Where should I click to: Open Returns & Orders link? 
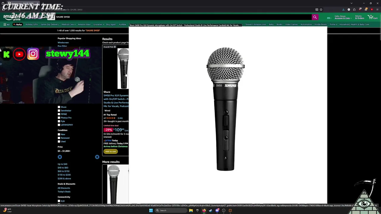click(x=360, y=17)
